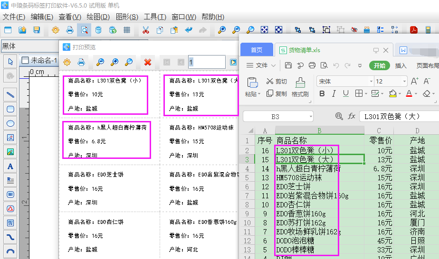The height and width of the screenshot is (259, 439).
Task: Expand the font size 12 dropdown
Action: [404, 81]
